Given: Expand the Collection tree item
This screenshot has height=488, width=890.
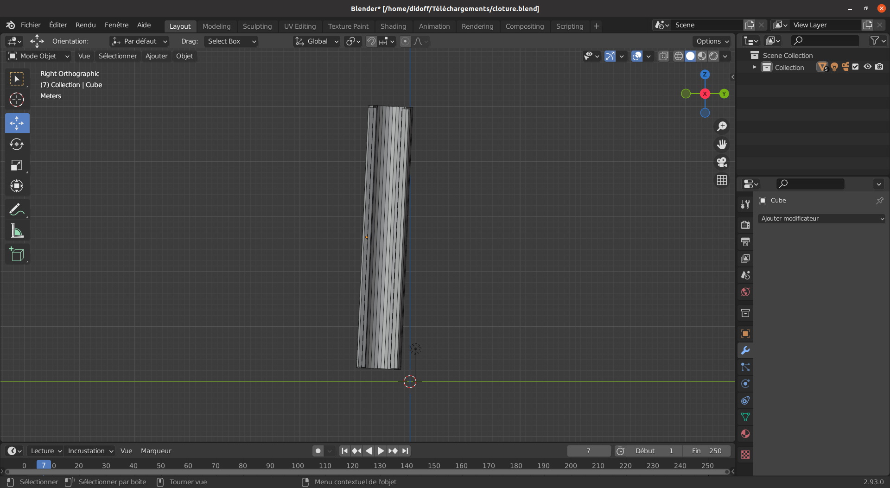Looking at the screenshot, I should [x=754, y=67].
